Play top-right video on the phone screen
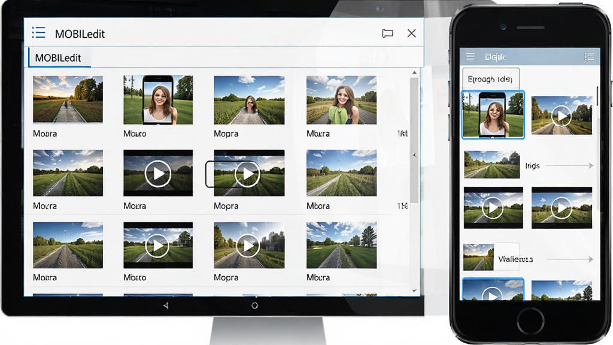This screenshot has width=613, height=345. point(562,116)
